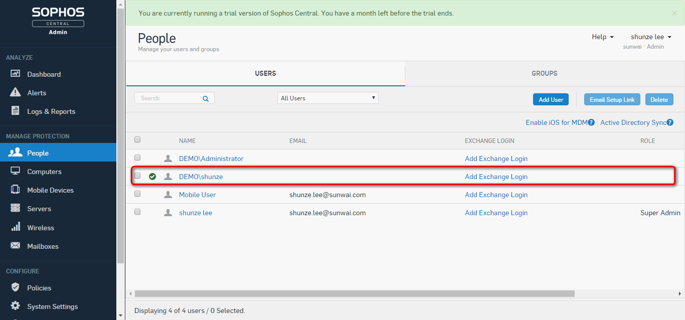Sort by the EMAIL column header
Viewport: 685px width, 320px height.
click(x=298, y=141)
